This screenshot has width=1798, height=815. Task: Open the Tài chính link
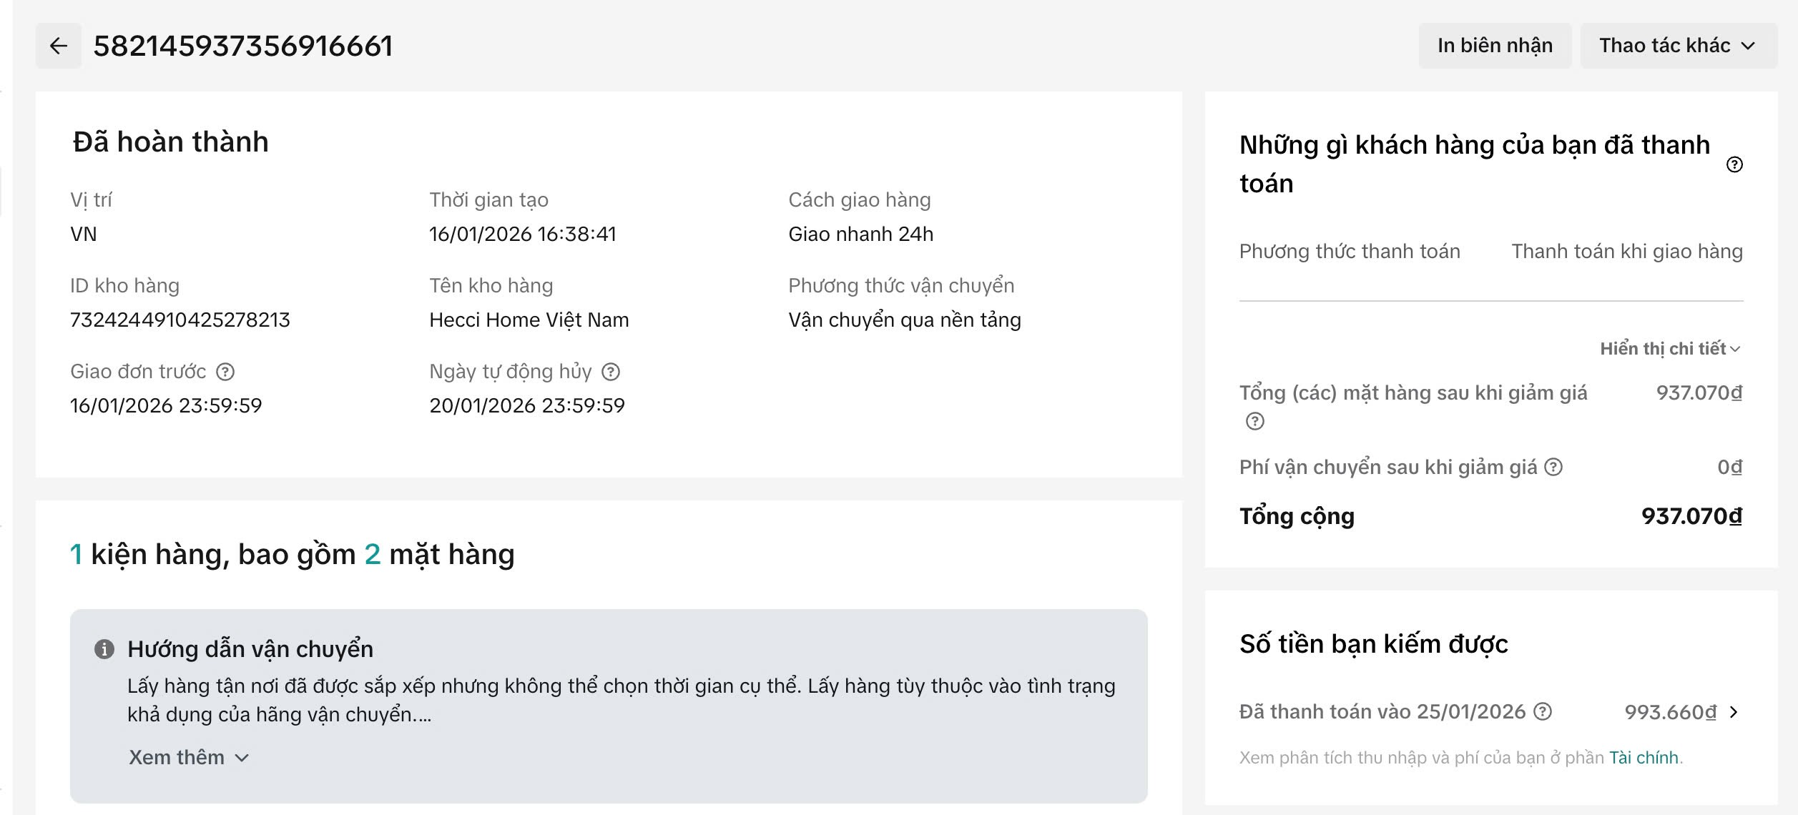[1644, 758]
